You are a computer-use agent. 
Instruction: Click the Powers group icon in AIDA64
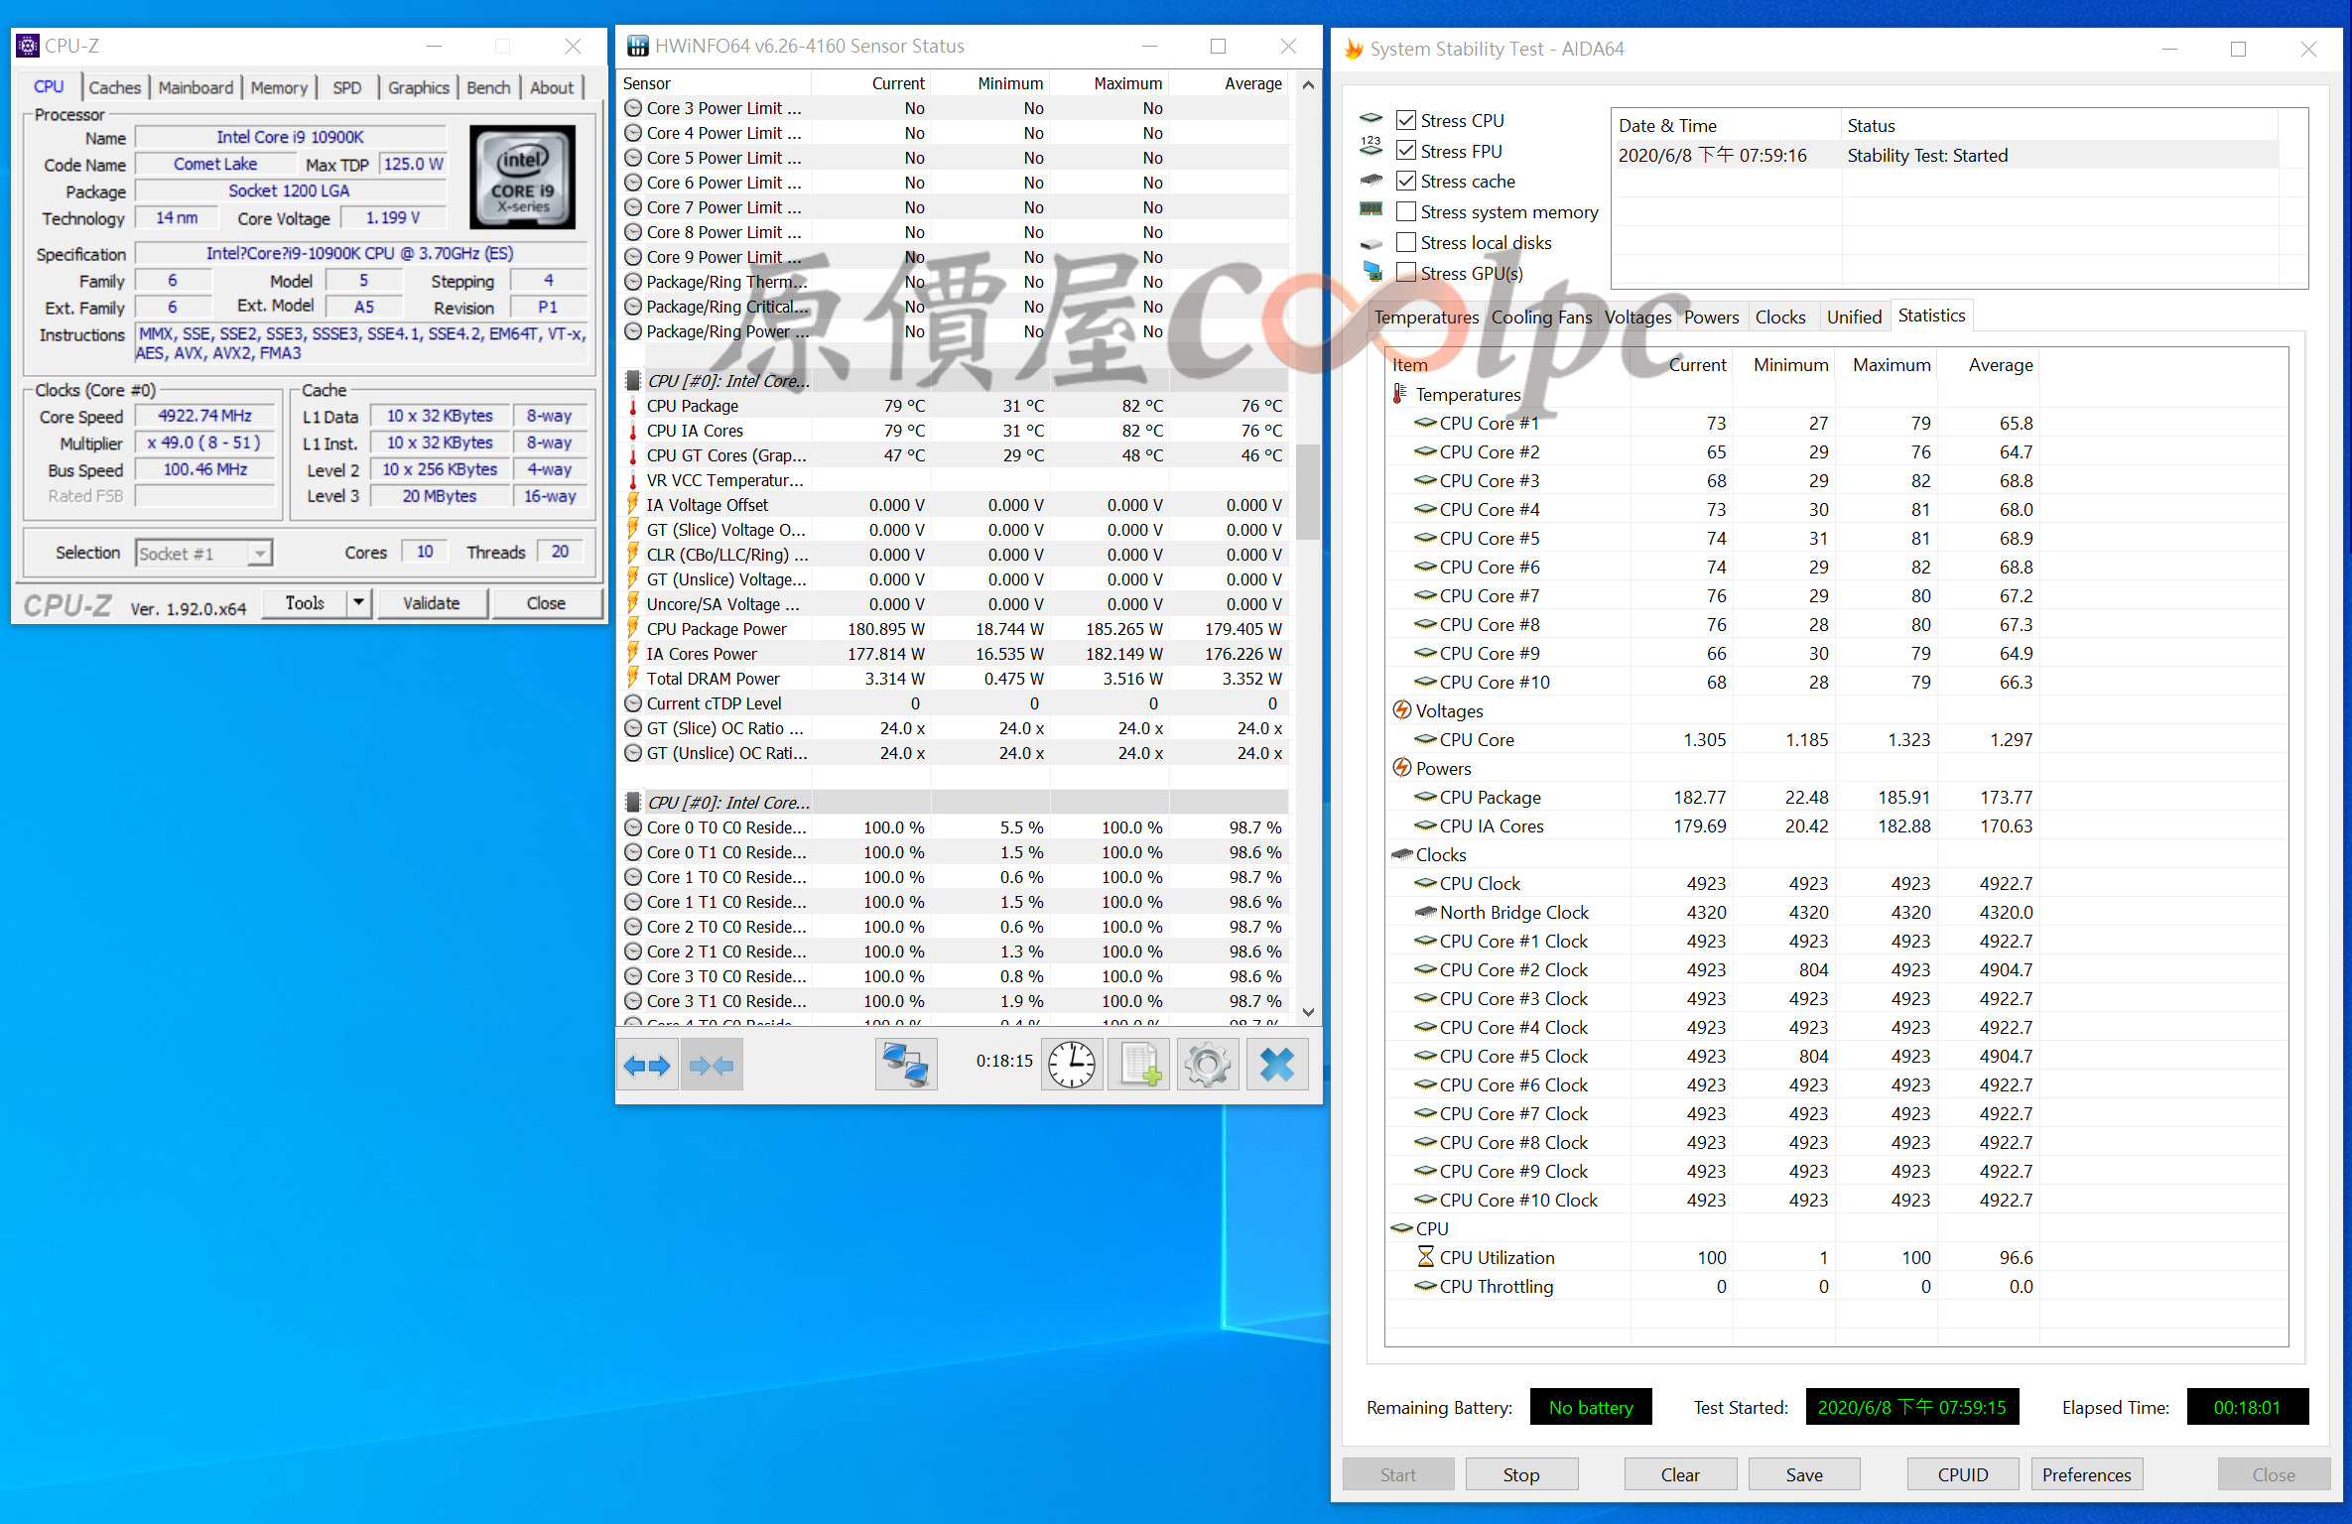(1401, 768)
